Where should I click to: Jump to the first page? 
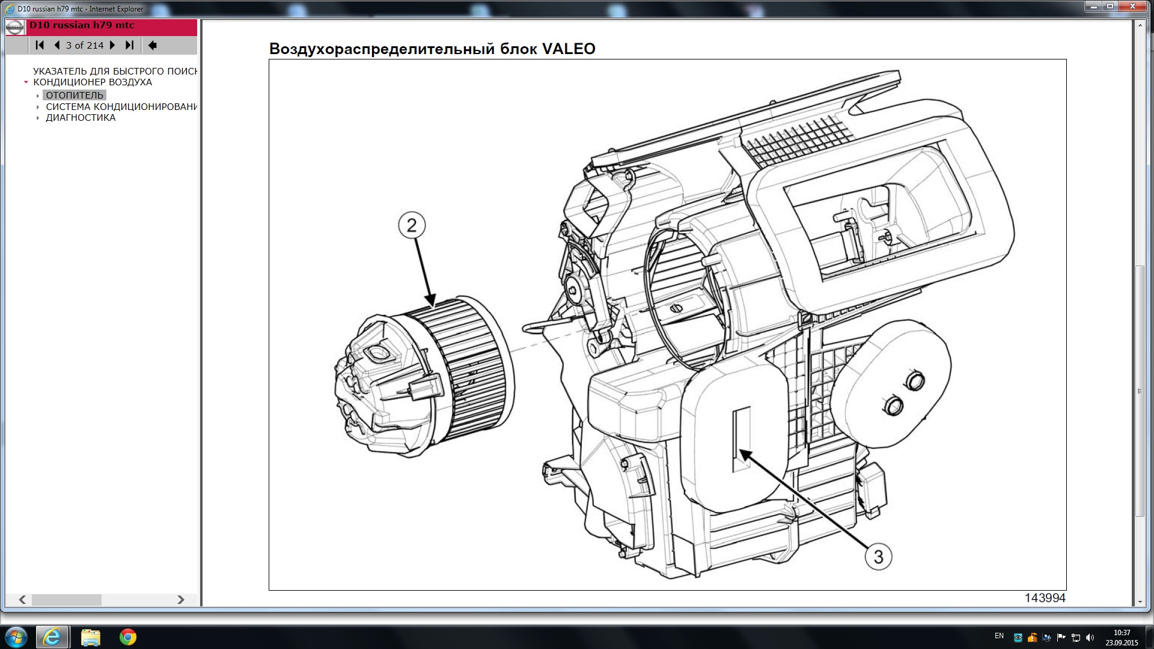[40, 45]
